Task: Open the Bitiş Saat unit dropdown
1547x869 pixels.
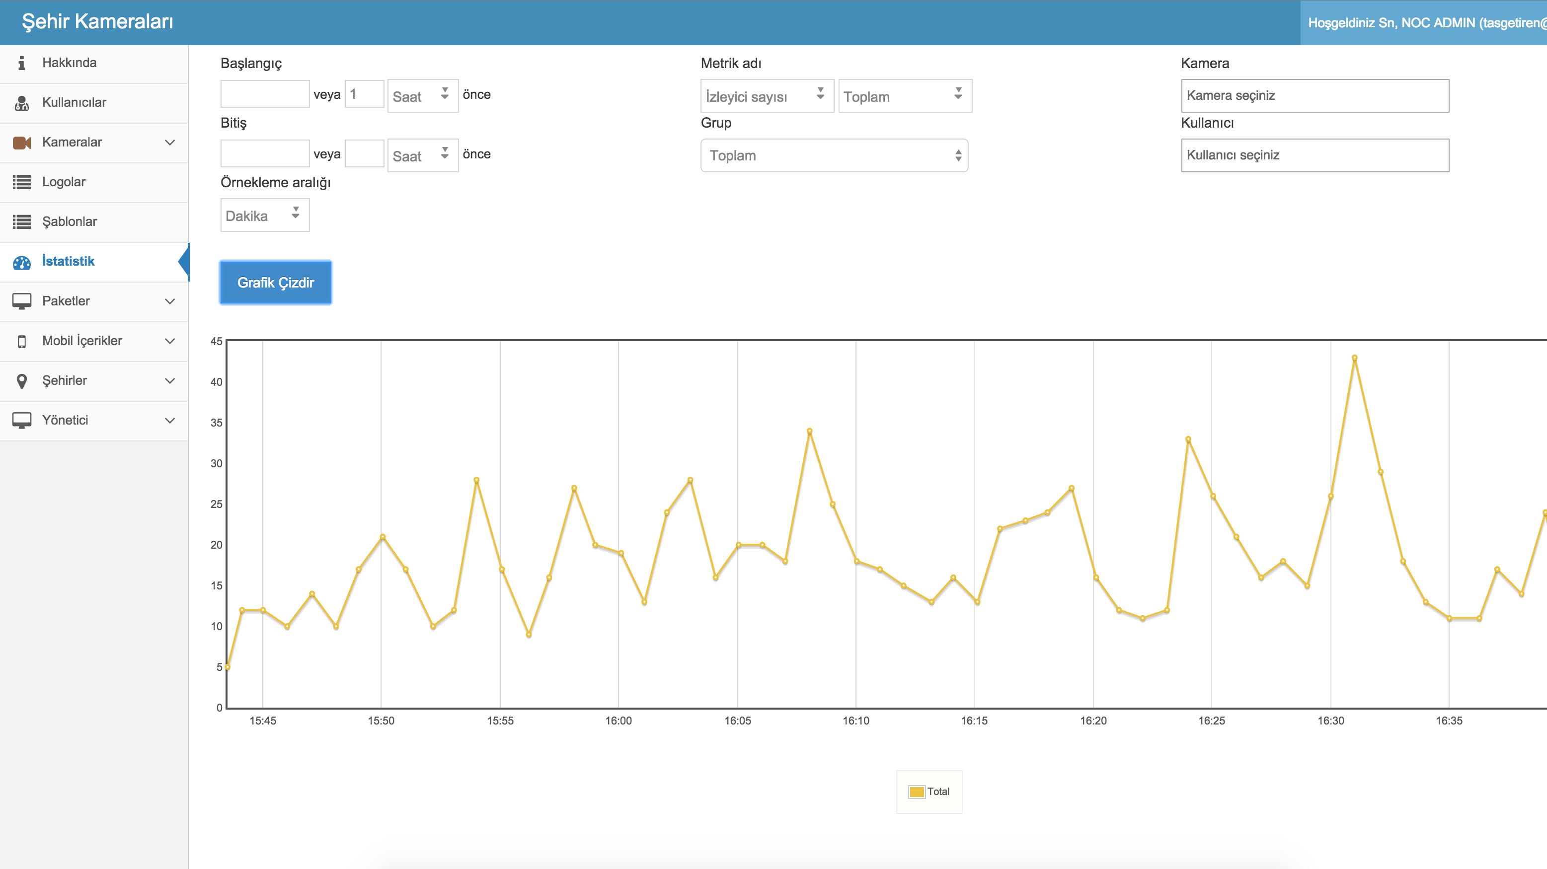Action: click(x=423, y=155)
